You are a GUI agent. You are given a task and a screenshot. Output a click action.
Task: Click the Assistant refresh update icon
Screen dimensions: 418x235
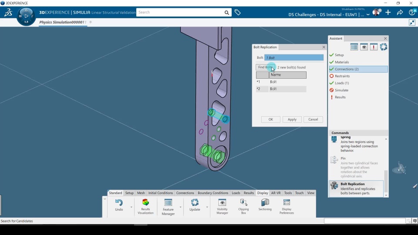coord(384,47)
